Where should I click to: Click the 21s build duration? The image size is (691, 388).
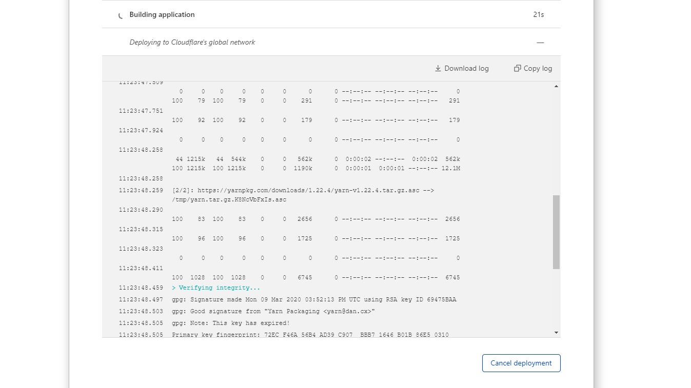[x=538, y=15]
